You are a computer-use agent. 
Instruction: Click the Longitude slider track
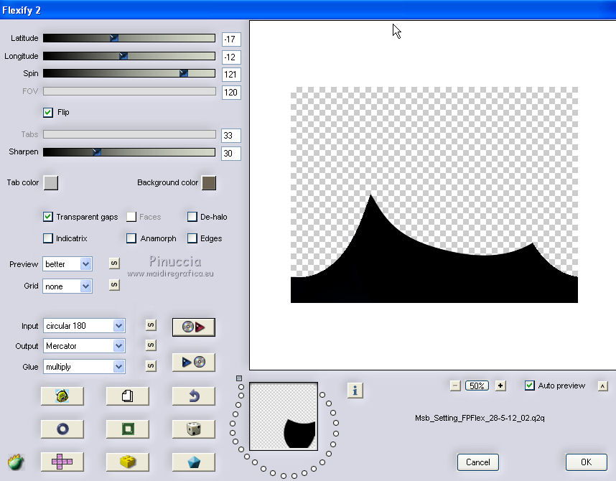coord(129,56)
